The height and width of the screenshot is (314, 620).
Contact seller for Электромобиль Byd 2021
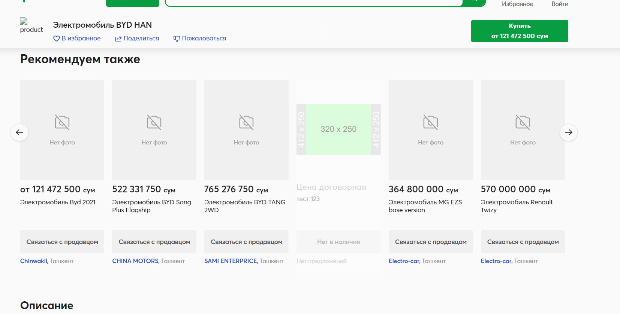(62, 242)
